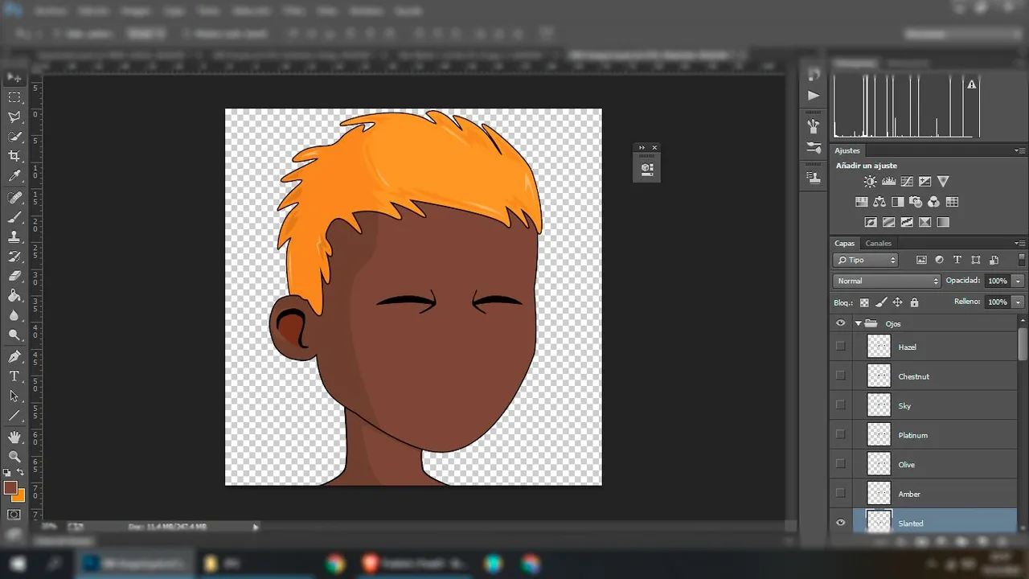Add Exposure adjustment
This screenshot has height=579, width=1029.
[x=925, y=182]
